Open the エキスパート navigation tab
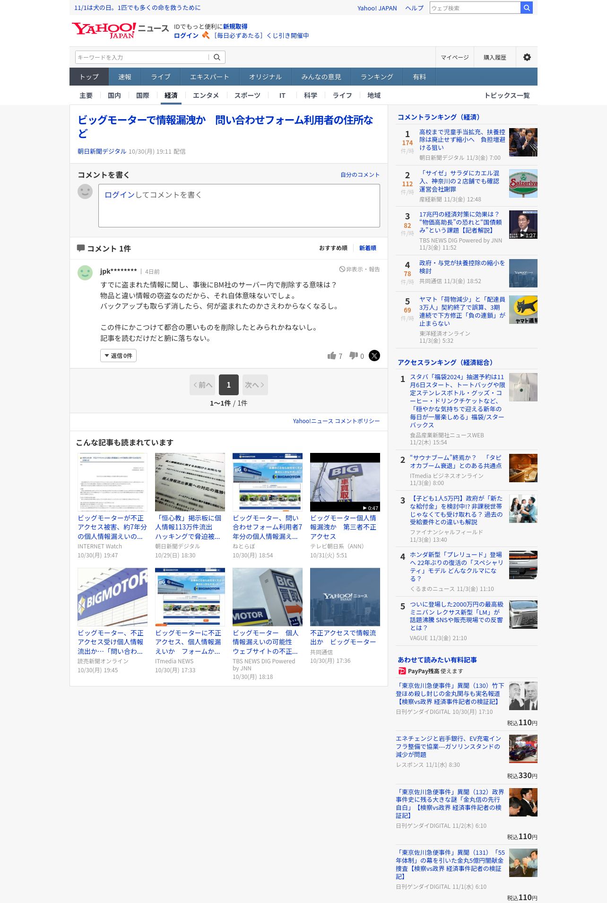The image size is (607, 903). pos(209,77)
